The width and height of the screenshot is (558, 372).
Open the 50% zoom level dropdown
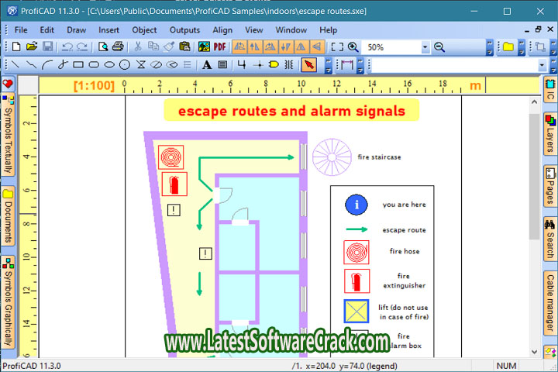(x=425, y=47)
